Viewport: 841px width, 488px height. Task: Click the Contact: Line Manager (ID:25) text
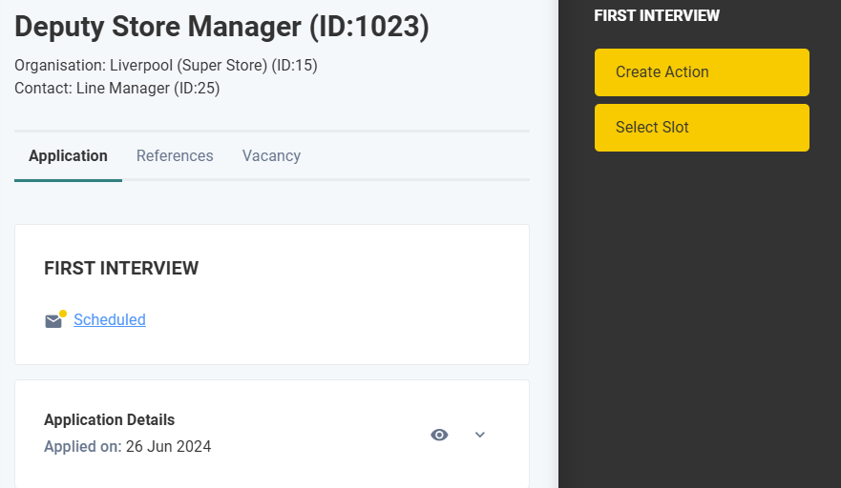tap(116, 89)
